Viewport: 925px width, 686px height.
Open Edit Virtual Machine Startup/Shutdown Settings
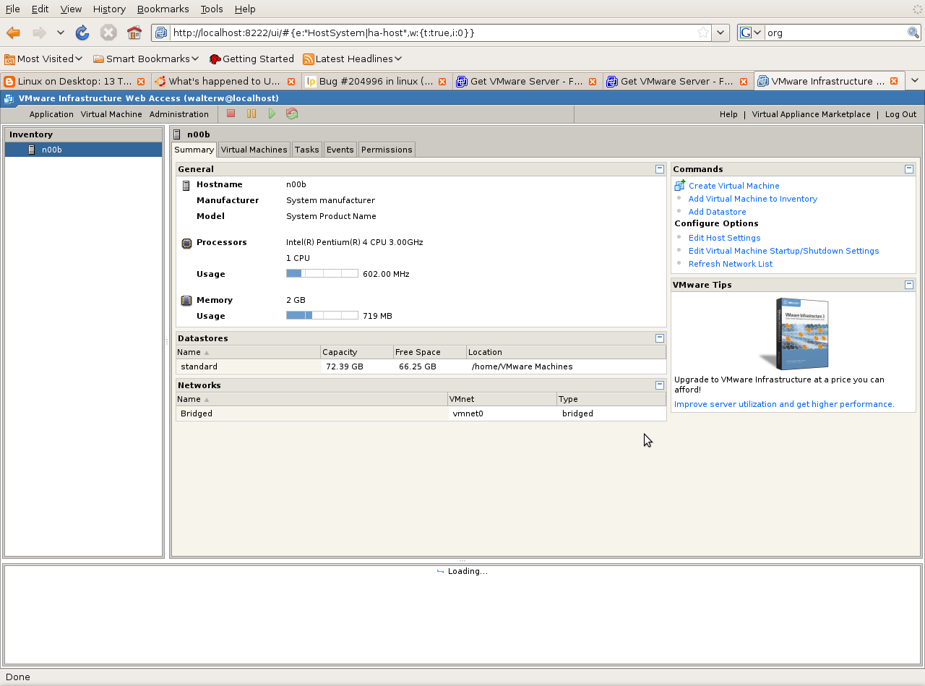(783, 251)
